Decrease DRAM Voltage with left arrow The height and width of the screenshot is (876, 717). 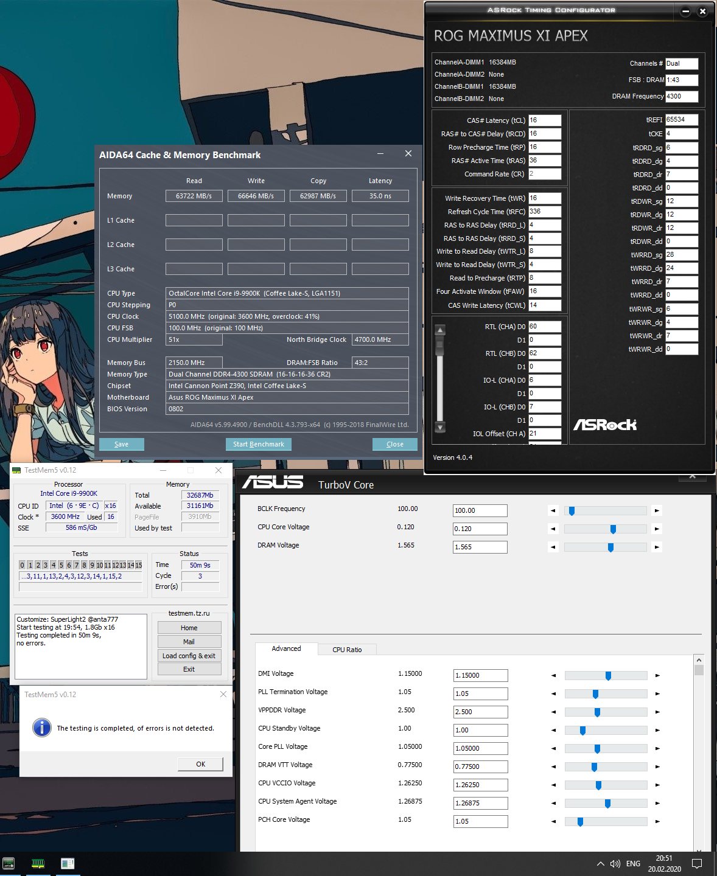pyautogui.click(x=553, y=547)
